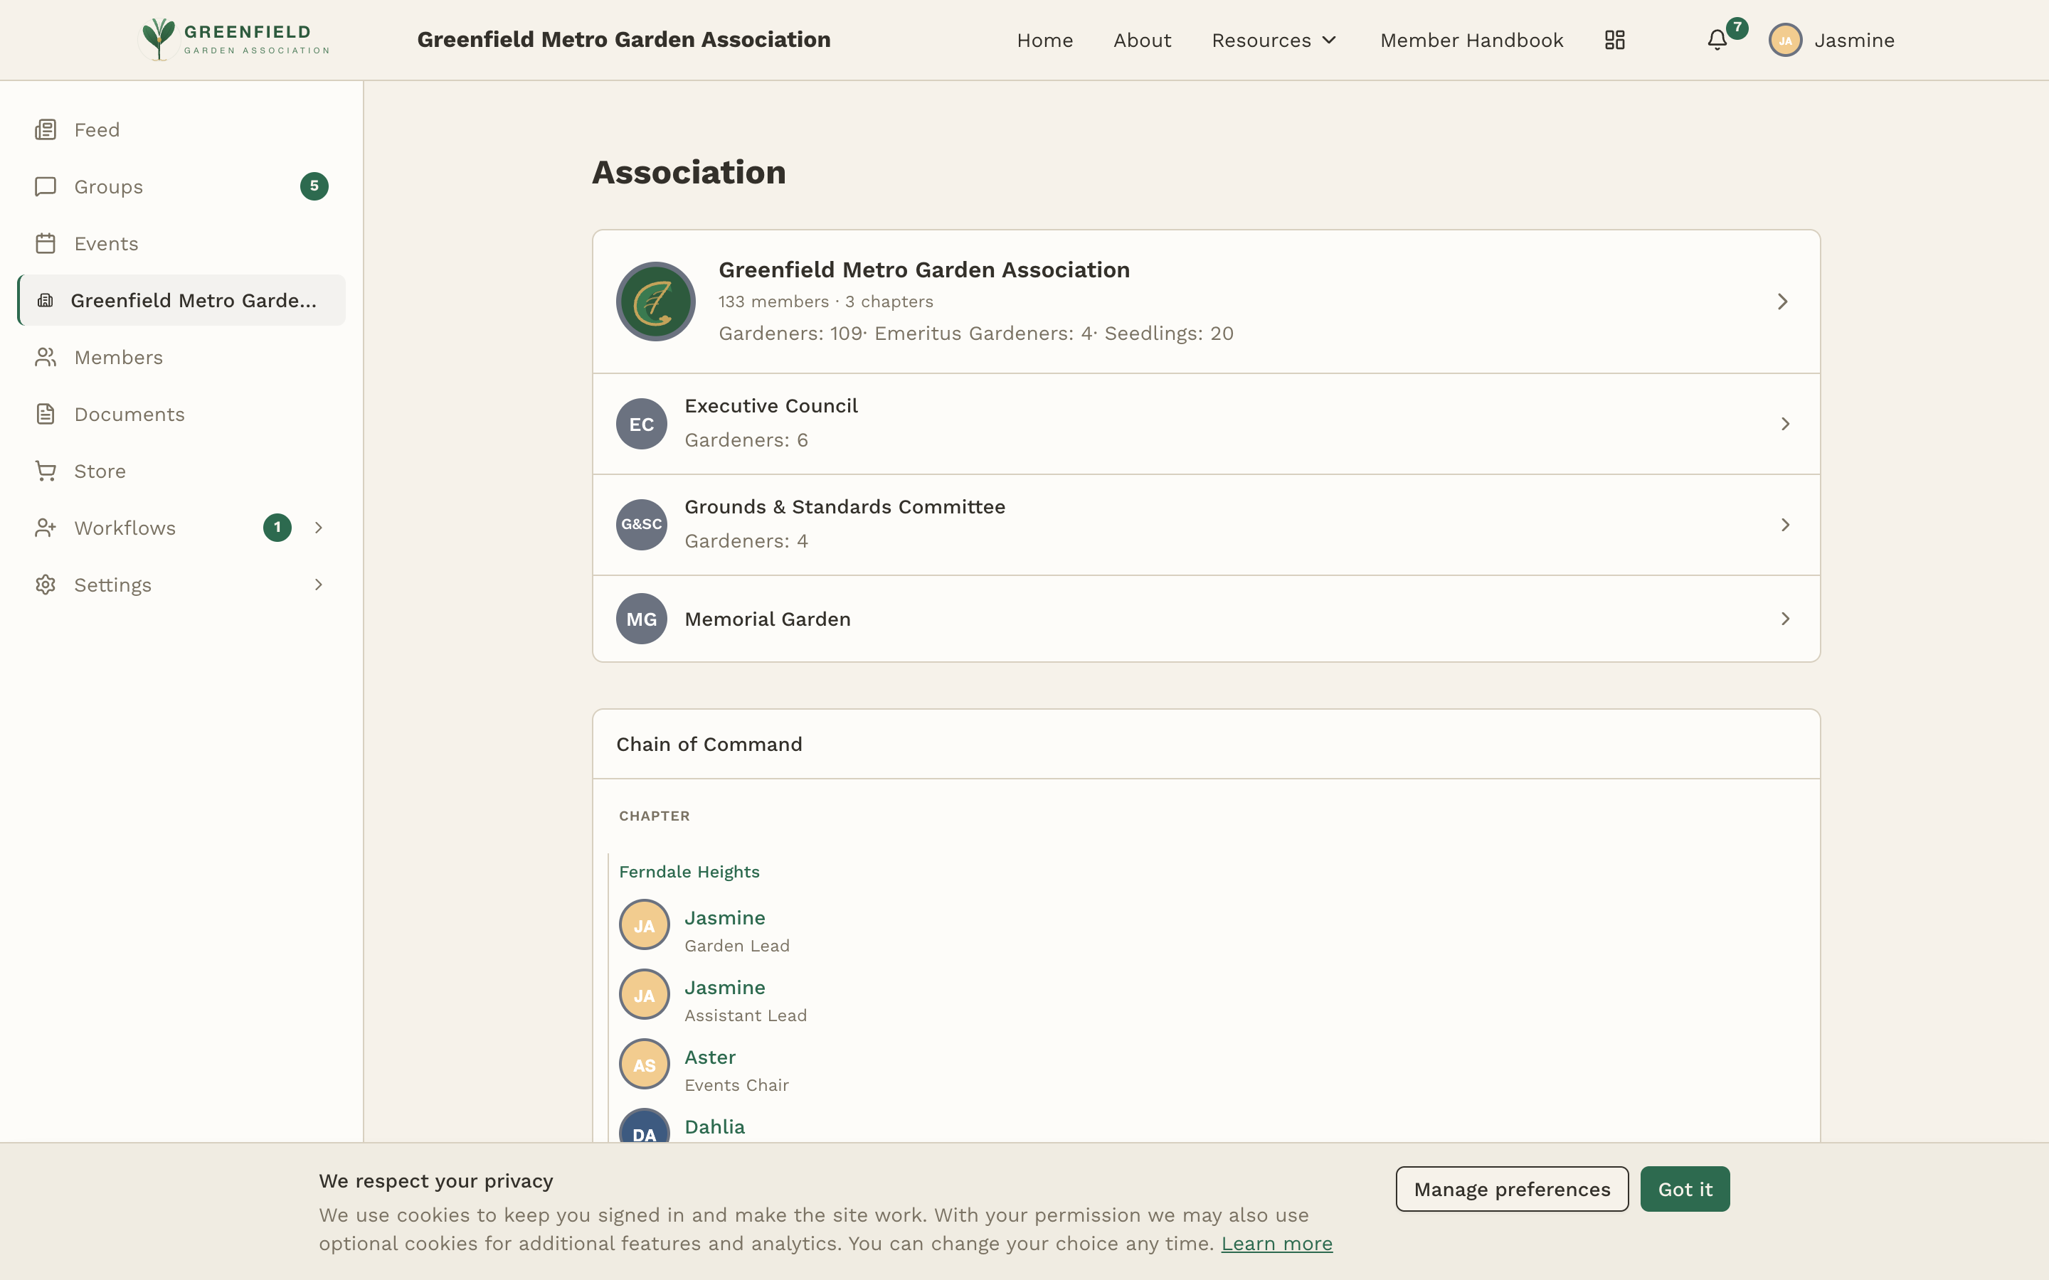This screenshot has height=1280, width=2049.
Task: Click the DA avatar for Dahlia
Action: [x=645, y=1126]
